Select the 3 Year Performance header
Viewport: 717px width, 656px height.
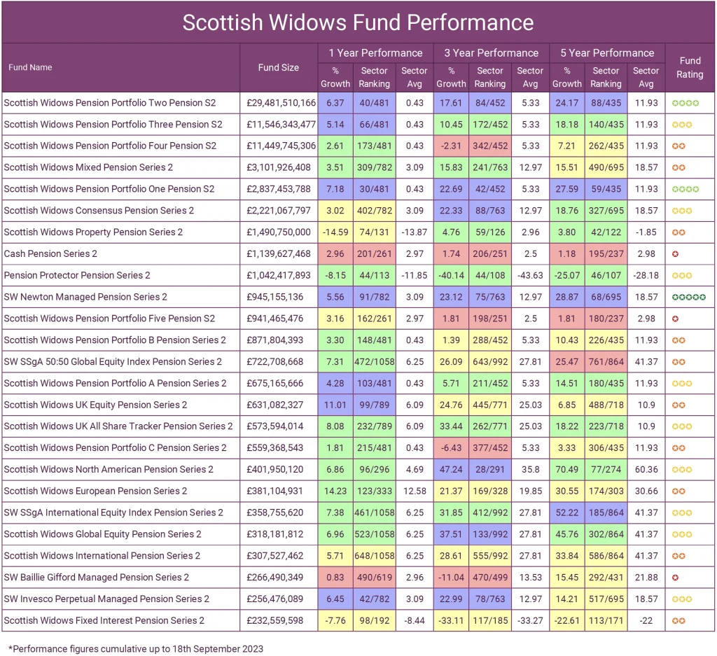(489, 53)
